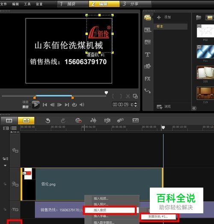
Task: Increase timecode with stepper arrows
Action: (136, 104)
